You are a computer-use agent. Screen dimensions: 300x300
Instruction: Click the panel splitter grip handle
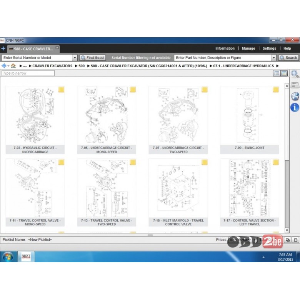pyautogui.click(x=150, y=235)
